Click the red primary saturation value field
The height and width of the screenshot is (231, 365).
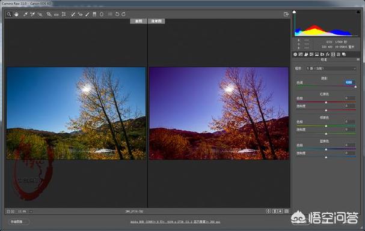pos(350,106)
